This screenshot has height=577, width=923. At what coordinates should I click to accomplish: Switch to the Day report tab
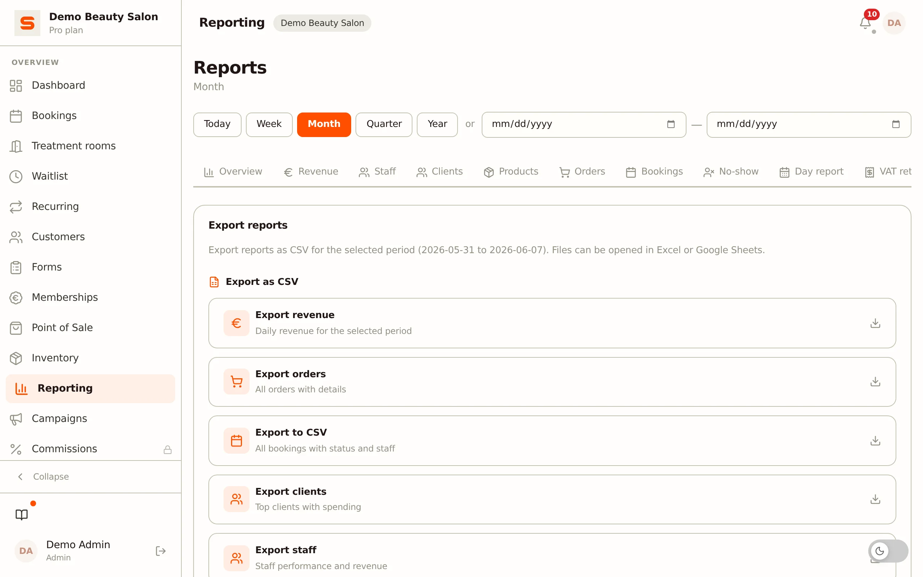(x=811, y=172)
